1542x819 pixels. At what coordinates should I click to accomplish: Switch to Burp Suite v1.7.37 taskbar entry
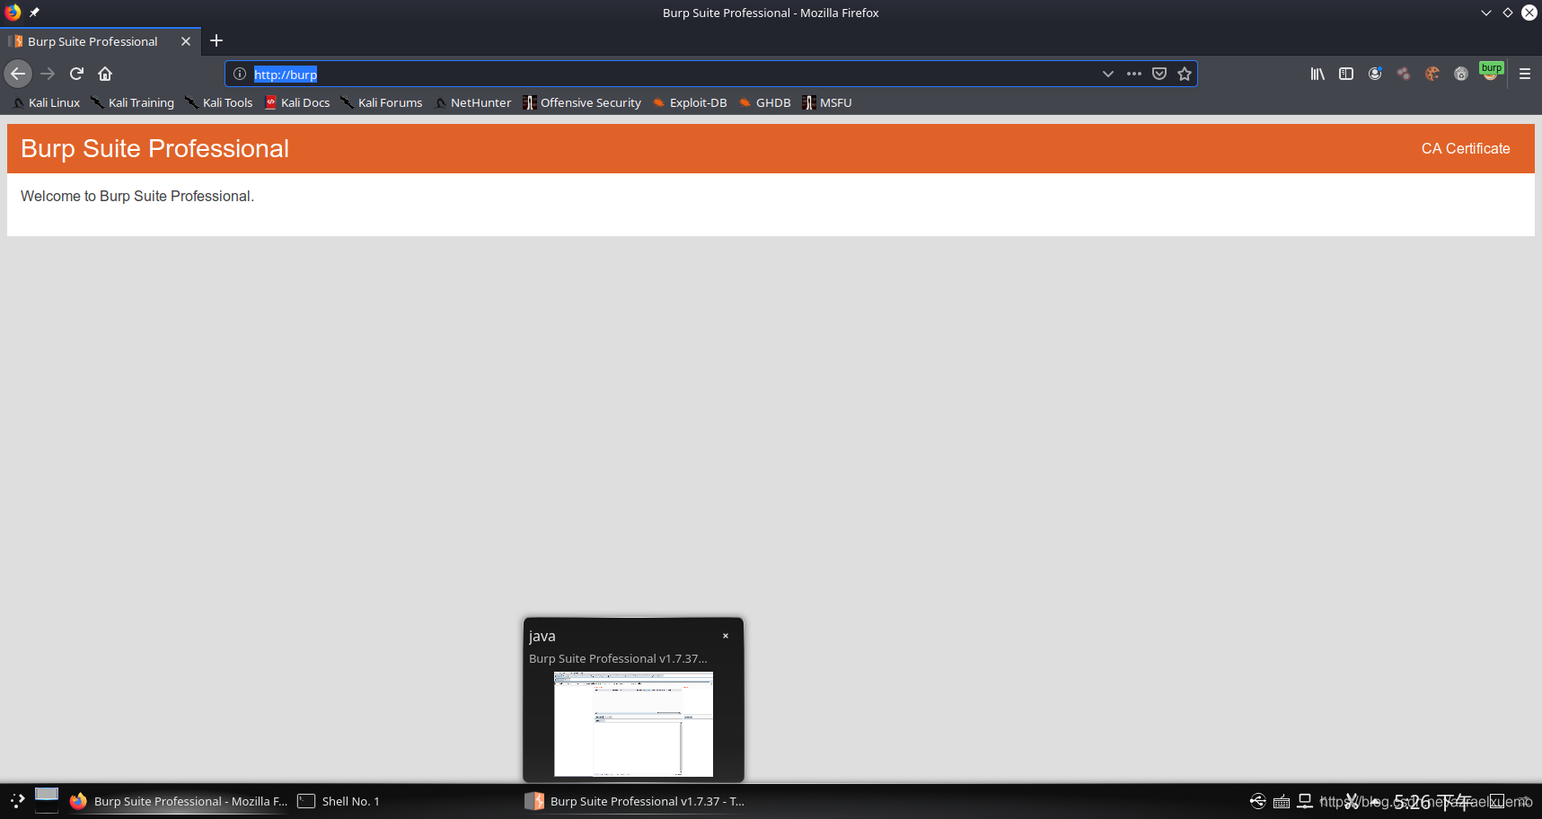636,801
